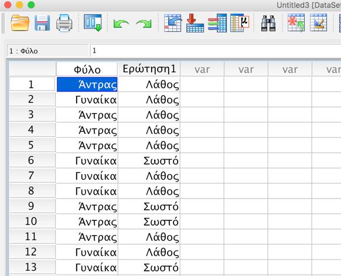Select row 11 header

tap(32, 237)
